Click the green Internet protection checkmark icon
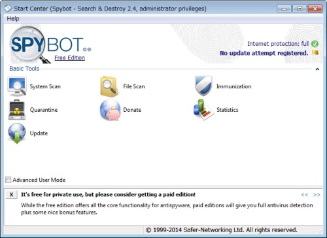Viewport: 327px width, 238px height. (x=315, y=44)
